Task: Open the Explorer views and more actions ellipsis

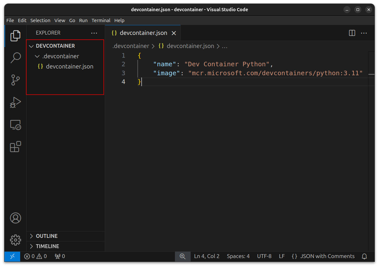Action: tap(94, 33)
